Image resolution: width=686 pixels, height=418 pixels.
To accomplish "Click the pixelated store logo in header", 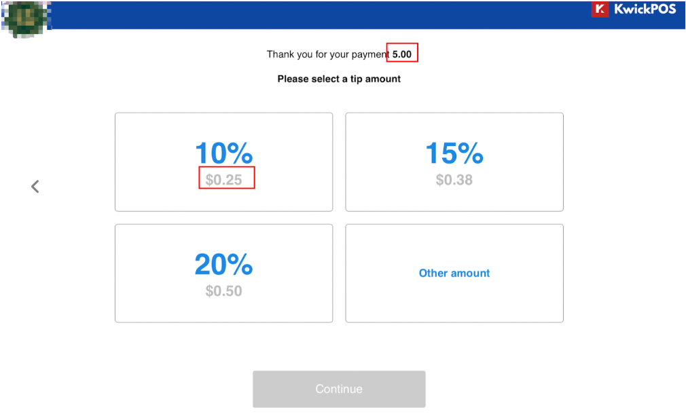I will coord(26,19).
